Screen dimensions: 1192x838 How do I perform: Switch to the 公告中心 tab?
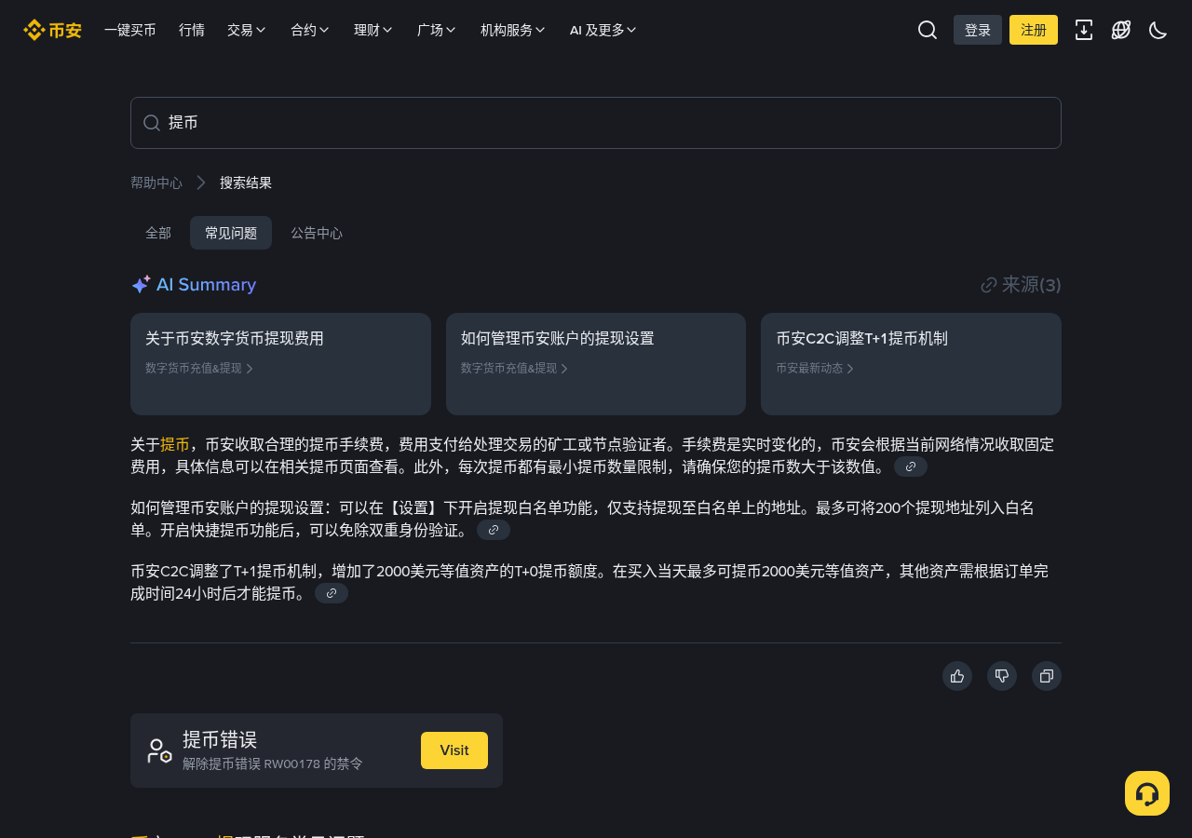[317, 233]
